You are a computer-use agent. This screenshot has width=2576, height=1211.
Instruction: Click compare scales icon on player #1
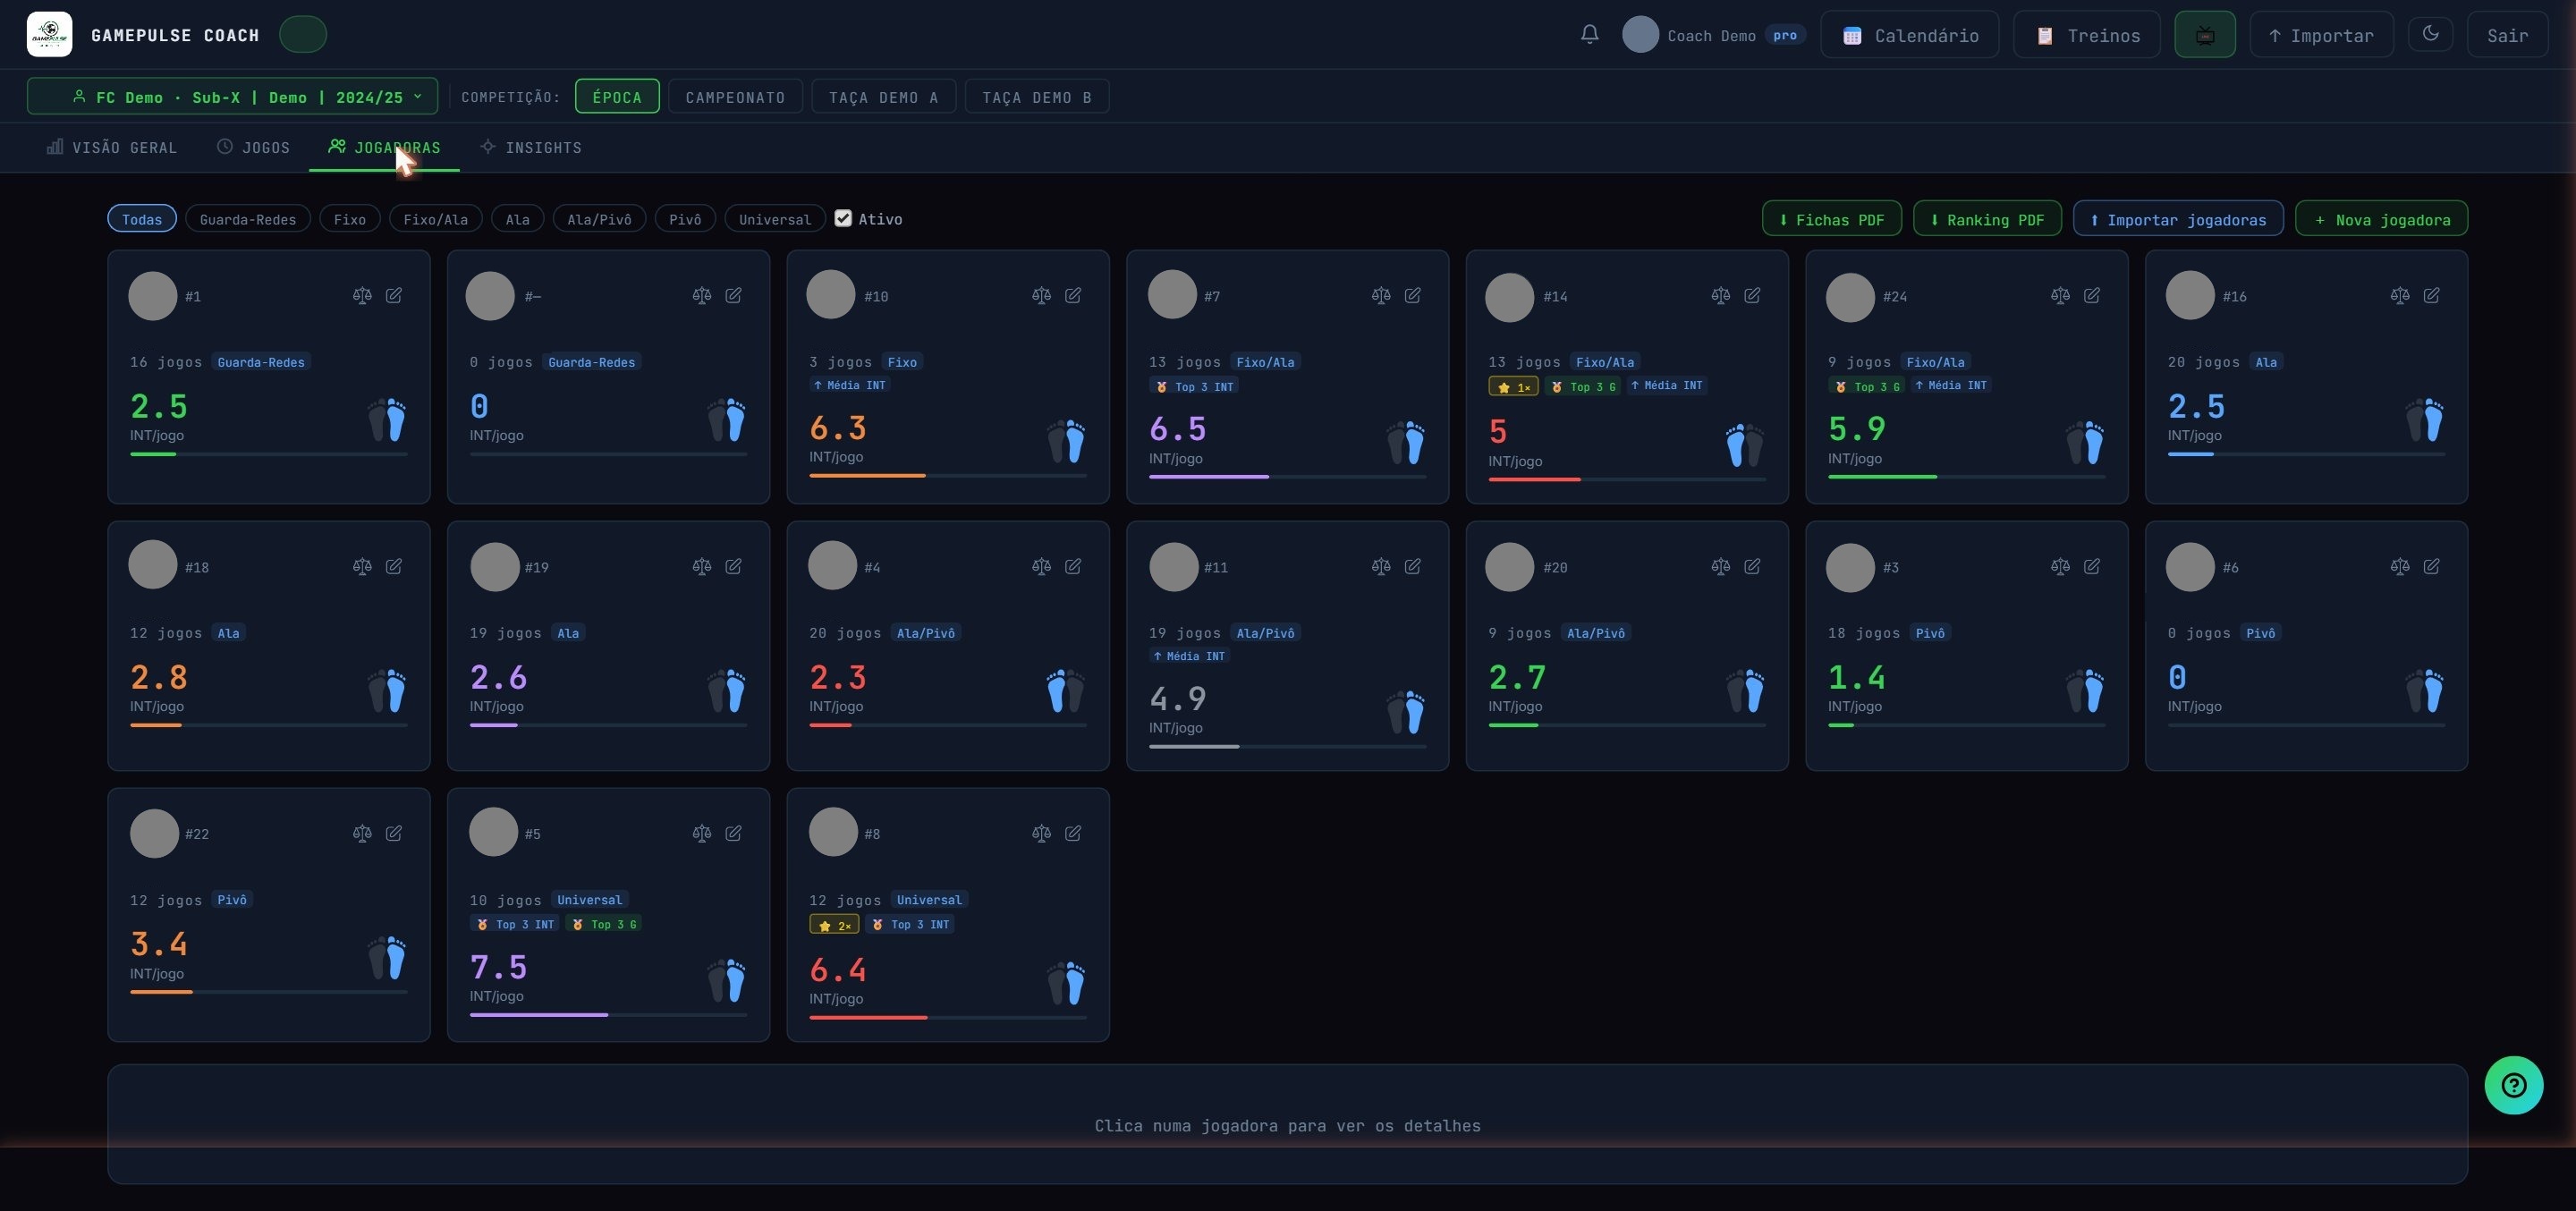362,295
